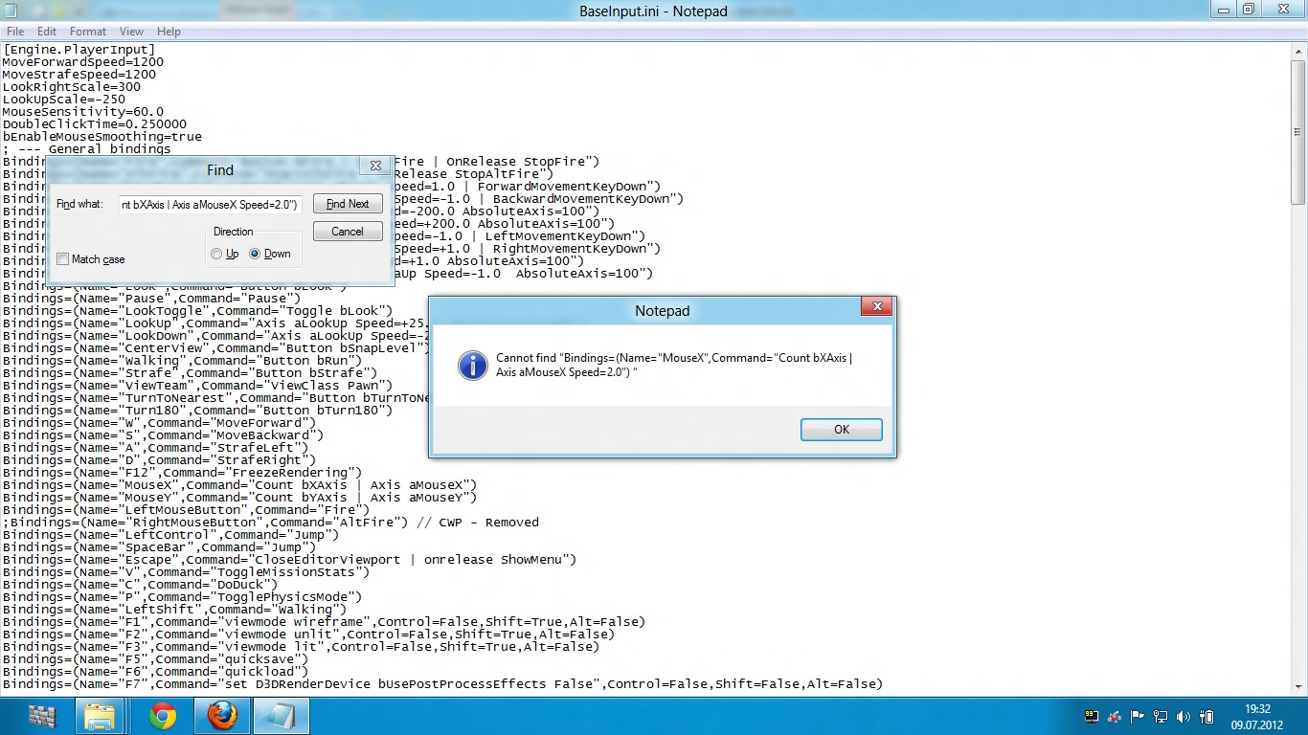Launch Google Chrome from the taskbar
Viewport: 1308px width, 735px height.
[163, 716]
